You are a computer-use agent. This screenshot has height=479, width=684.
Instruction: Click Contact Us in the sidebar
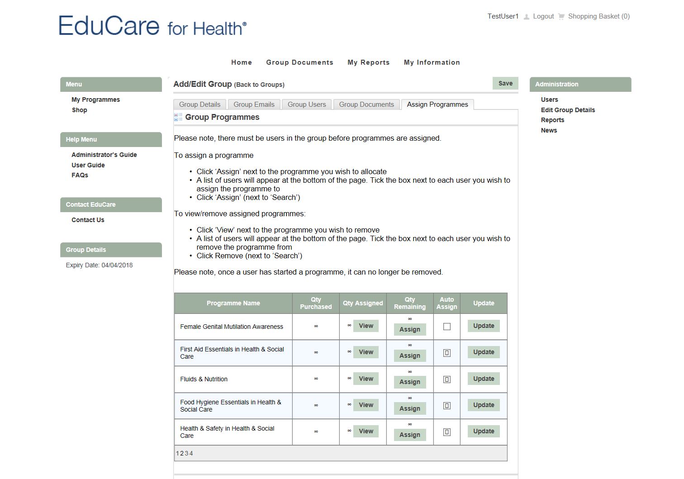pos(88,220)
